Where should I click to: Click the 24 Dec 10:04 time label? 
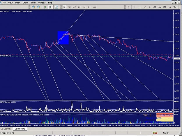click(x=26, y=125)
